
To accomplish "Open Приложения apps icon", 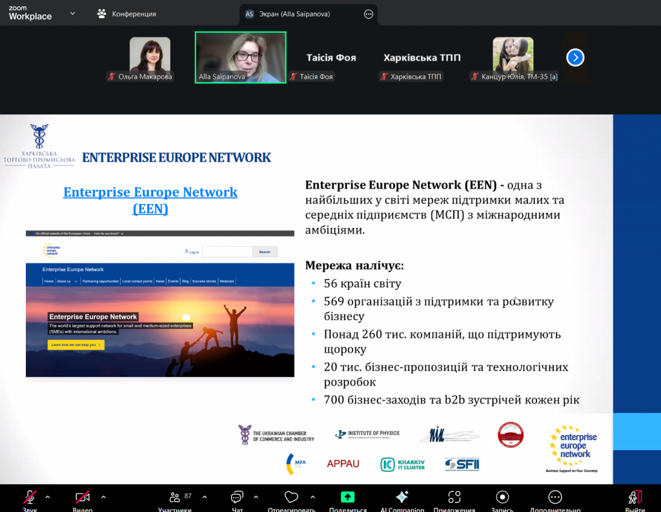I will coord(454,498).
